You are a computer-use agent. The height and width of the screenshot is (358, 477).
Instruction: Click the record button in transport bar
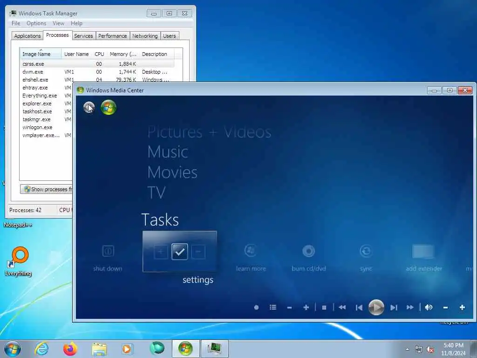tap(257, 308)
